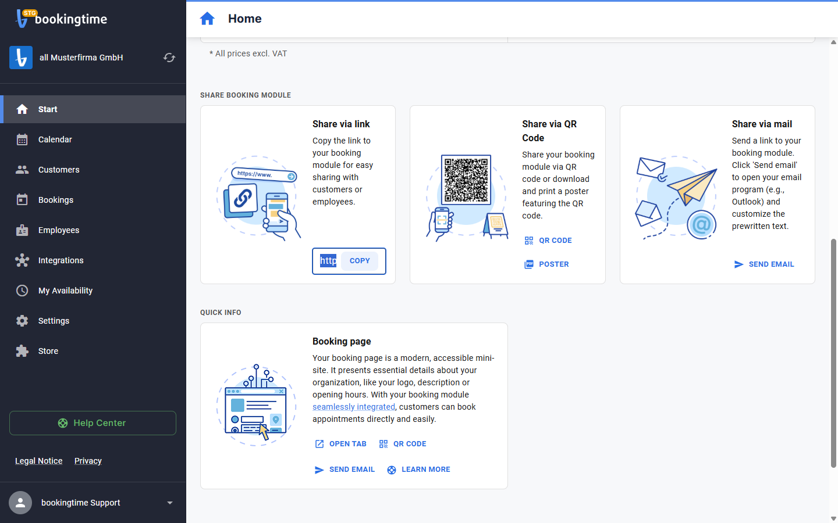Click the sync refresh icon beside Musterfirma GmbH
Image resolution: width=838 pixels, height=523 pixels.
(x=169, y=58)
